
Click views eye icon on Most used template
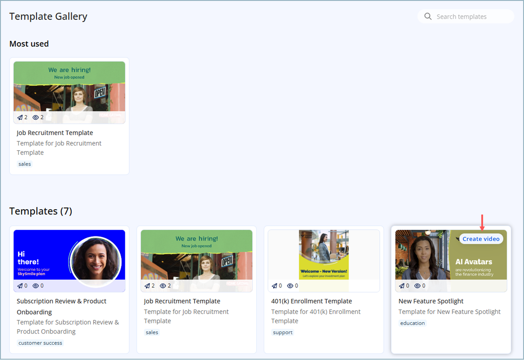(x=36, y=117)
